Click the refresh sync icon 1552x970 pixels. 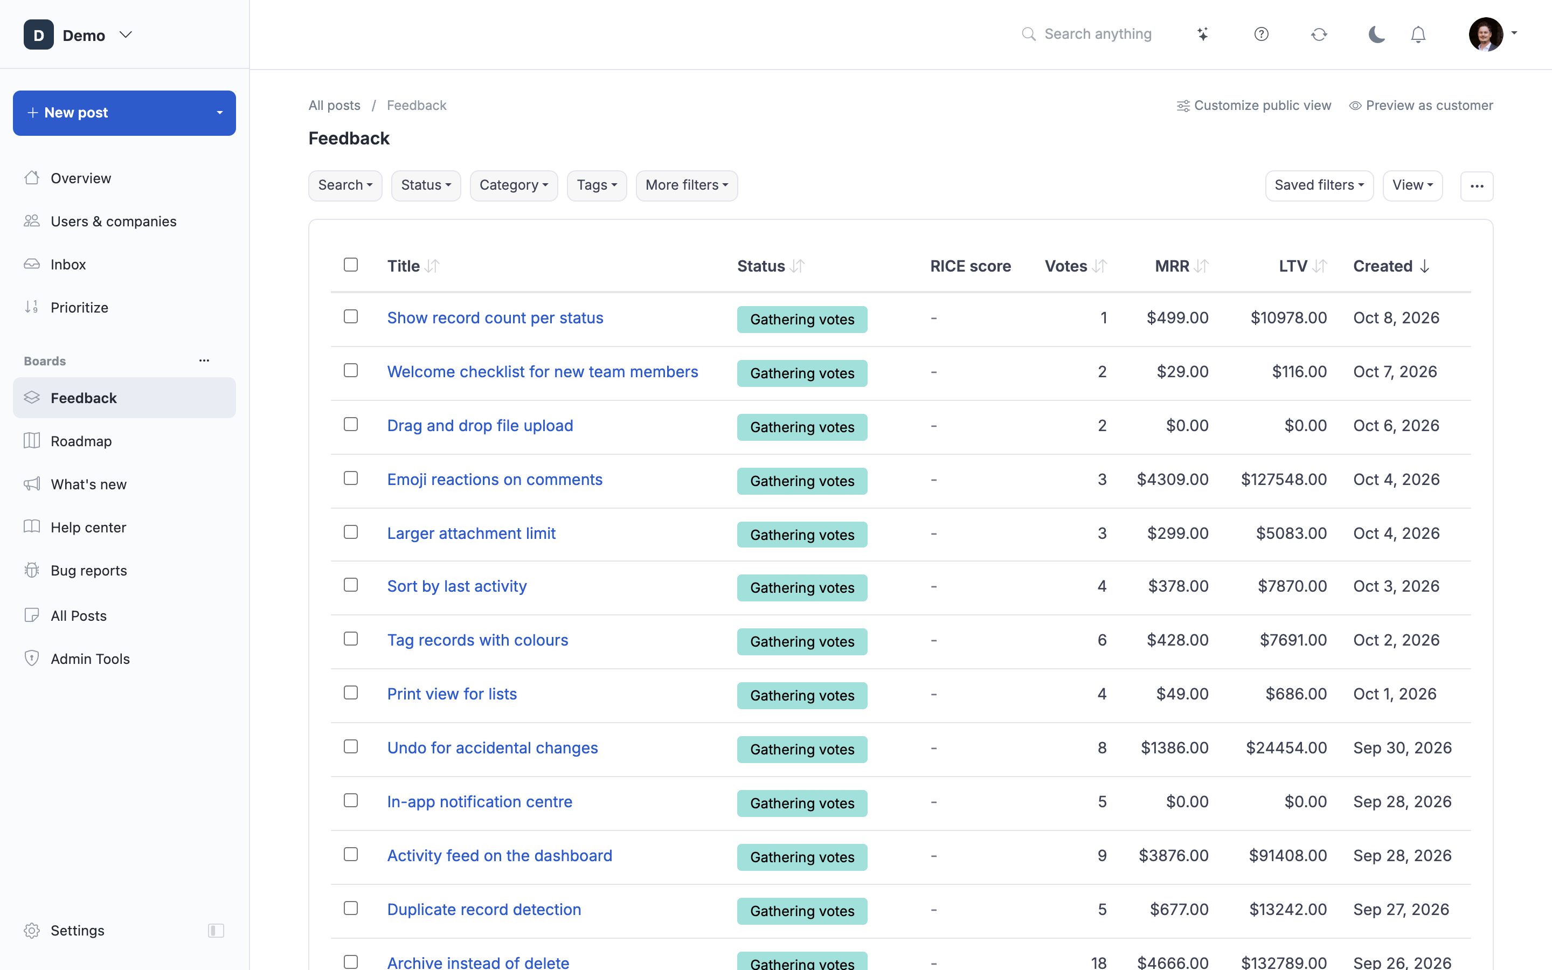coord(1319,34)
